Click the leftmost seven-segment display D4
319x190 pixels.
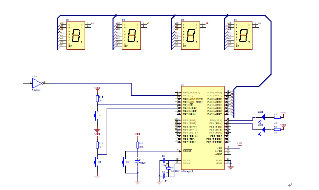[x=75, y=36]
